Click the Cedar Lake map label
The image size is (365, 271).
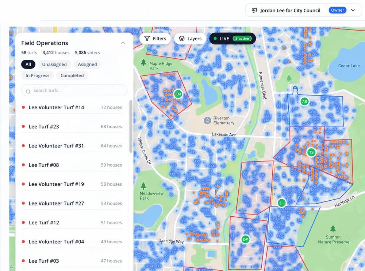[349, 66]
